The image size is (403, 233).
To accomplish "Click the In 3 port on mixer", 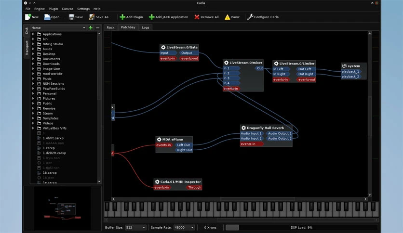I will point(231,78).
